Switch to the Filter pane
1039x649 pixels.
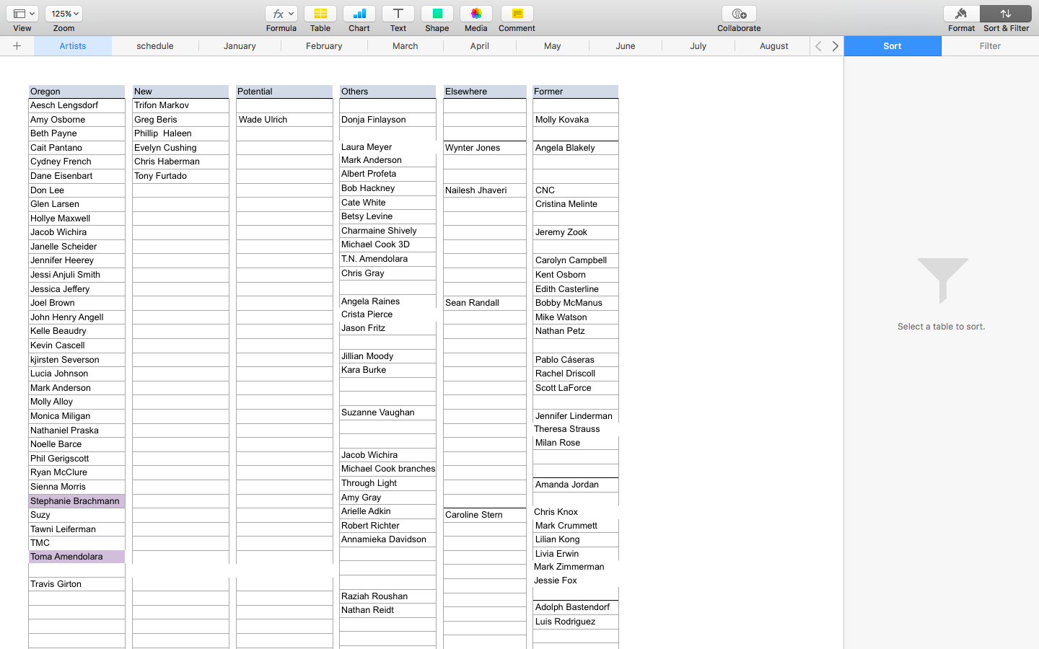(x=990, y=46)
